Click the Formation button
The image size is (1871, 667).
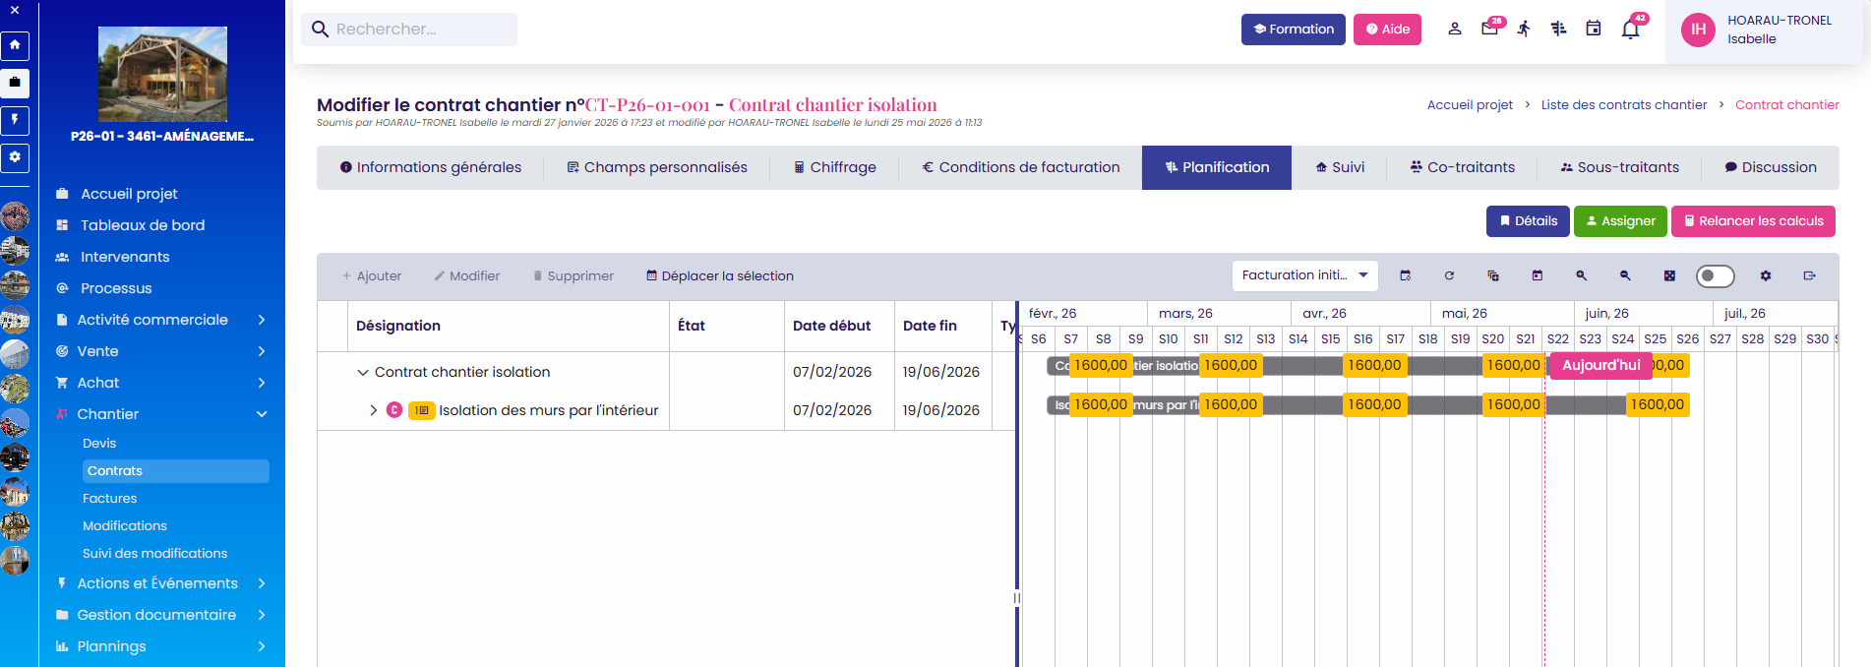coord(1294,30)
